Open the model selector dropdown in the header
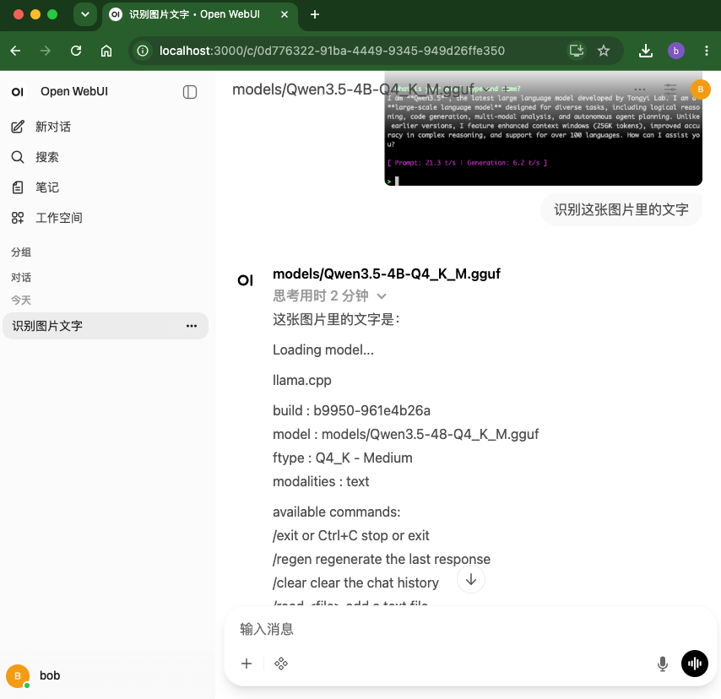Screen dimensions: 721x699 (x=486, y=89)
